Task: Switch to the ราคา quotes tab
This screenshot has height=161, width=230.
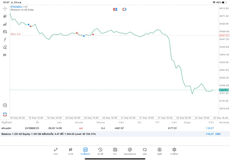Action: pyautogui.click(x=56, y=151)
